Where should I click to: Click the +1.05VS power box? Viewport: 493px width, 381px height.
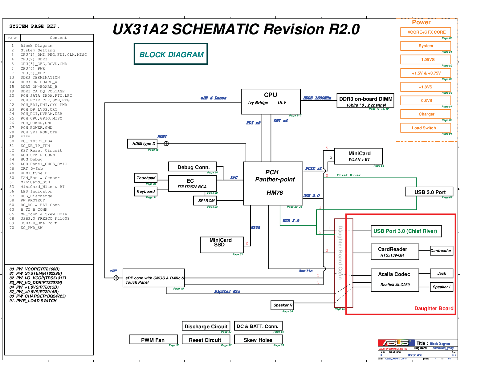coord(426,59)
